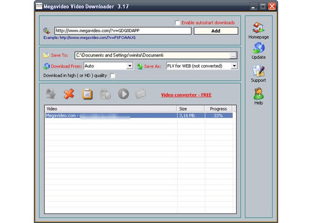Minimize the Megavideo Video Downloader window
This screenshot has width=312, height=223.
(x=253, y=6)
